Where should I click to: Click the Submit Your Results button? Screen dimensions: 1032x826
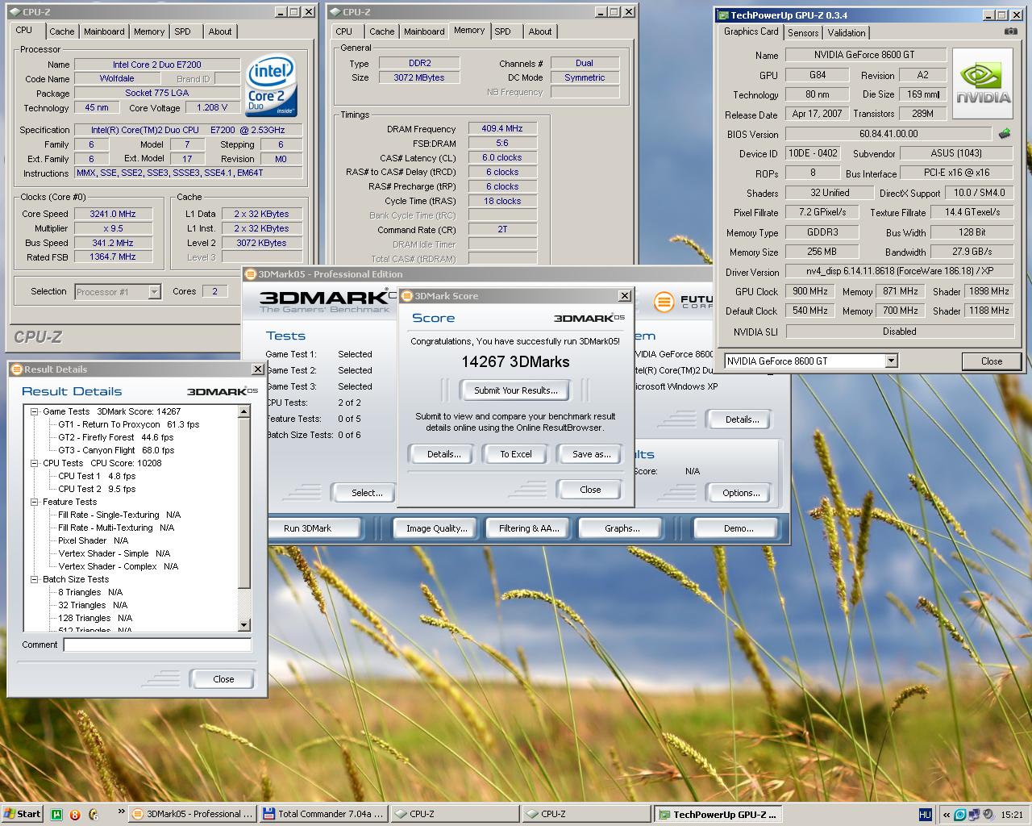[x=515, y=390]
